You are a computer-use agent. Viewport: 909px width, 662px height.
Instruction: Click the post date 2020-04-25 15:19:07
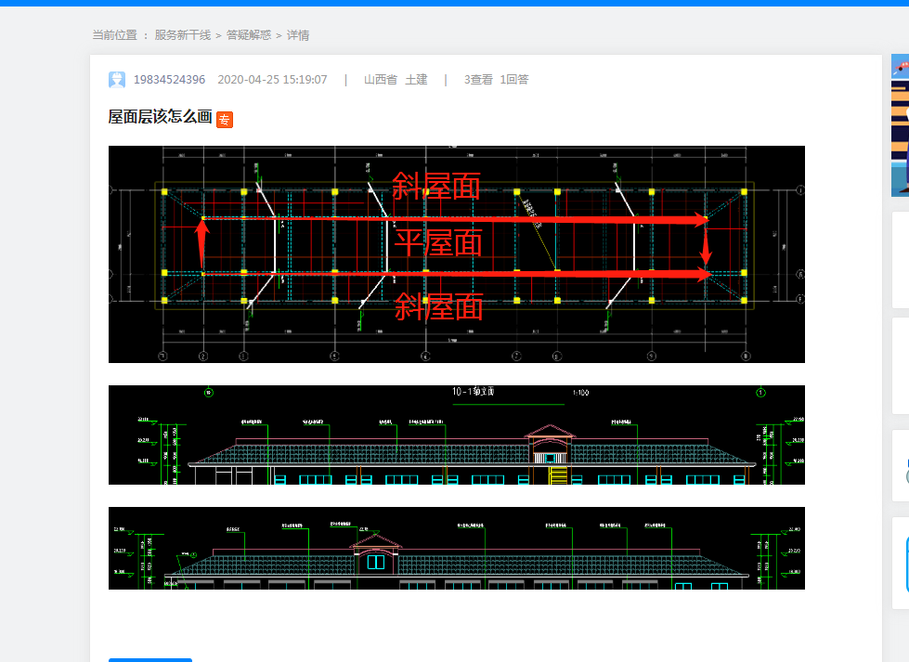pos(272,80)
